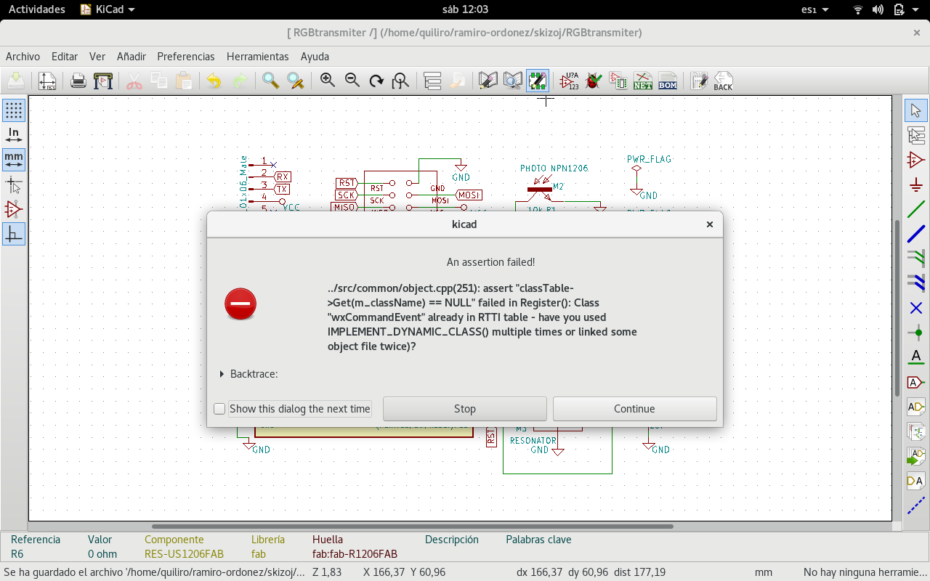Click the footprint value 'fab:fab-R1206FAB'

pyautogui.click(x=355, y=554)
